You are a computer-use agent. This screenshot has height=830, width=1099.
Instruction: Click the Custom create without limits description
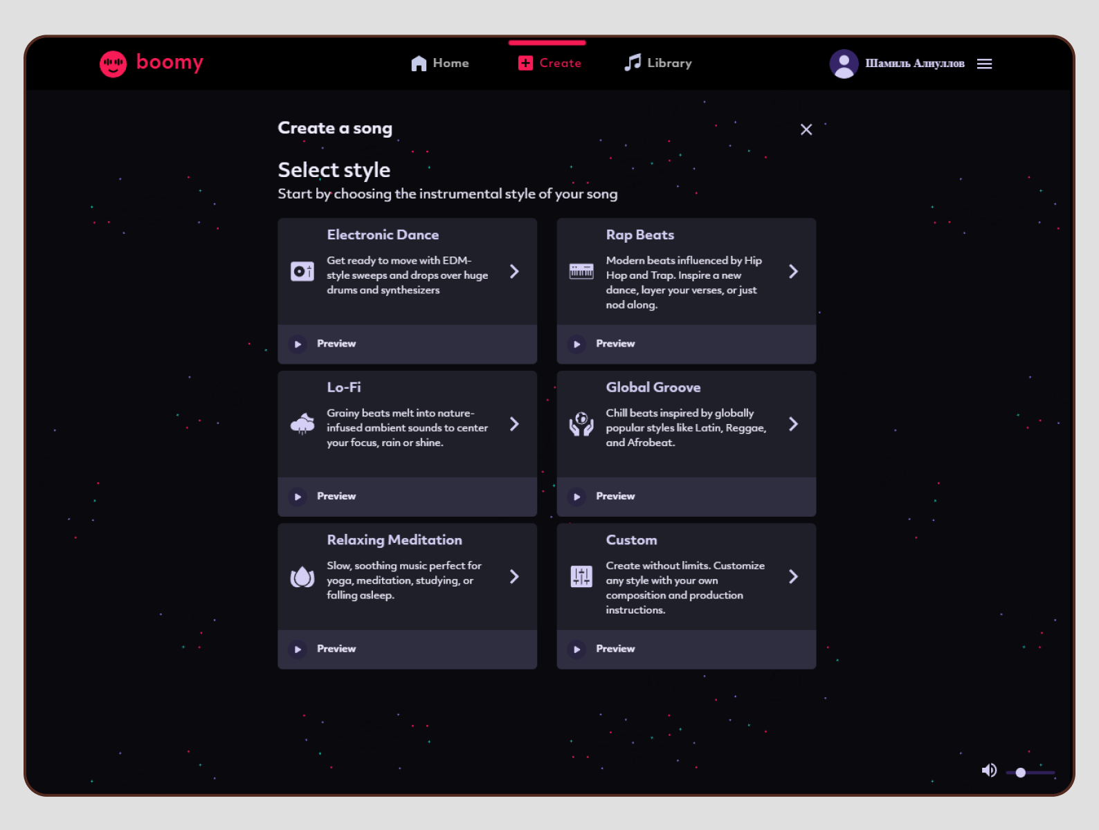point(685,588)
